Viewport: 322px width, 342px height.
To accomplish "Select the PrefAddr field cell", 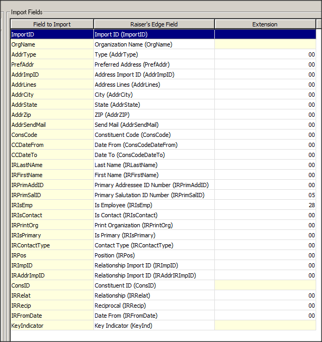I will tap(52, 64).
